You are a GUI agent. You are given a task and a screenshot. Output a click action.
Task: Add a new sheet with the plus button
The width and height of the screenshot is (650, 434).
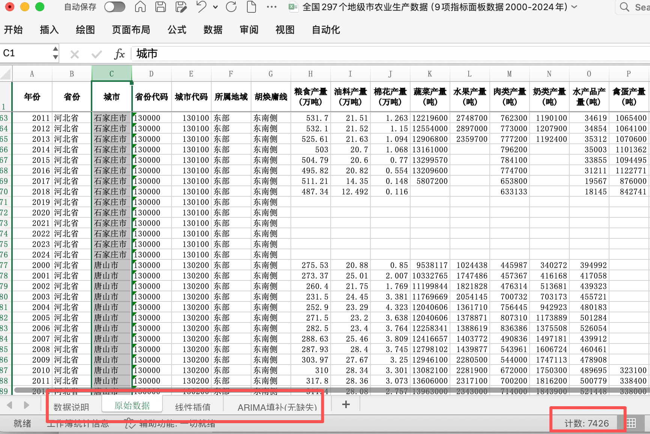[x=346, y=404]
